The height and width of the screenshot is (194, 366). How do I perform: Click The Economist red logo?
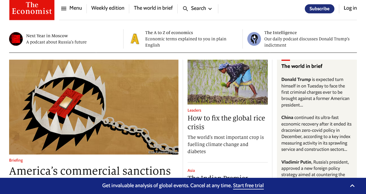click(32, 10)
